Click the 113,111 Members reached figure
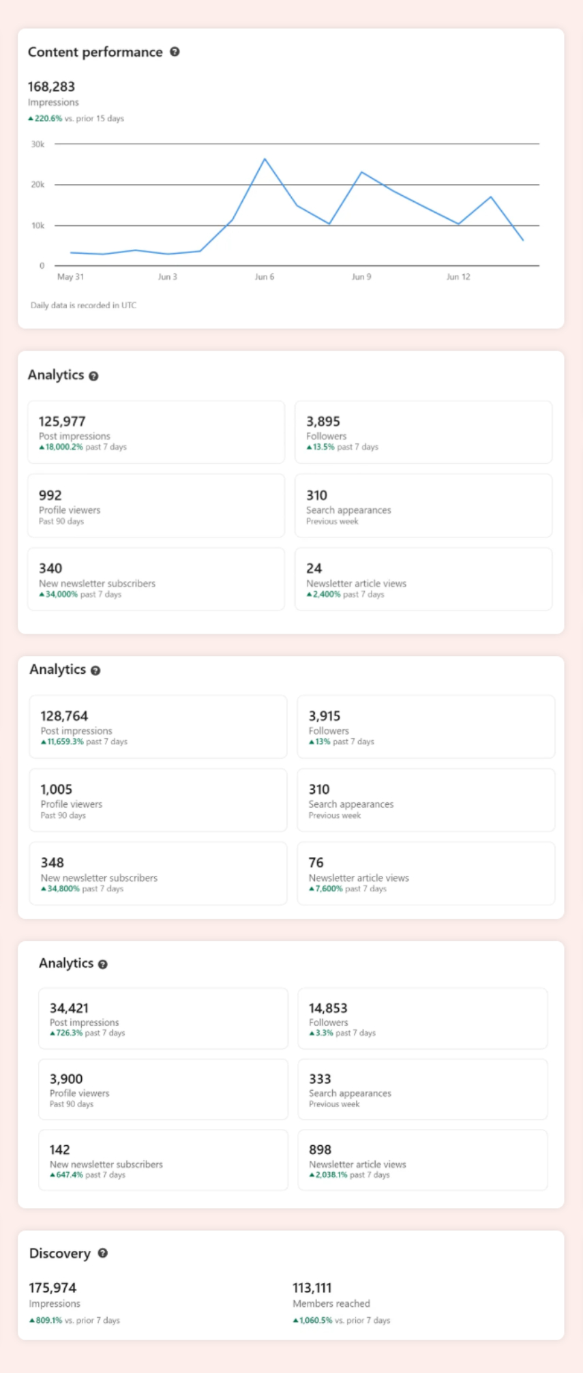This screenshot has height=1373, width=583. [x=312, y=1288]
